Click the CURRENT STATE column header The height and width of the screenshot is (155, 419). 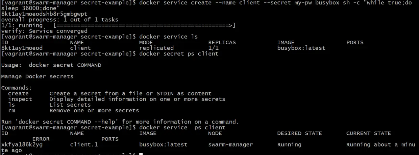click(x=369, y=133)
